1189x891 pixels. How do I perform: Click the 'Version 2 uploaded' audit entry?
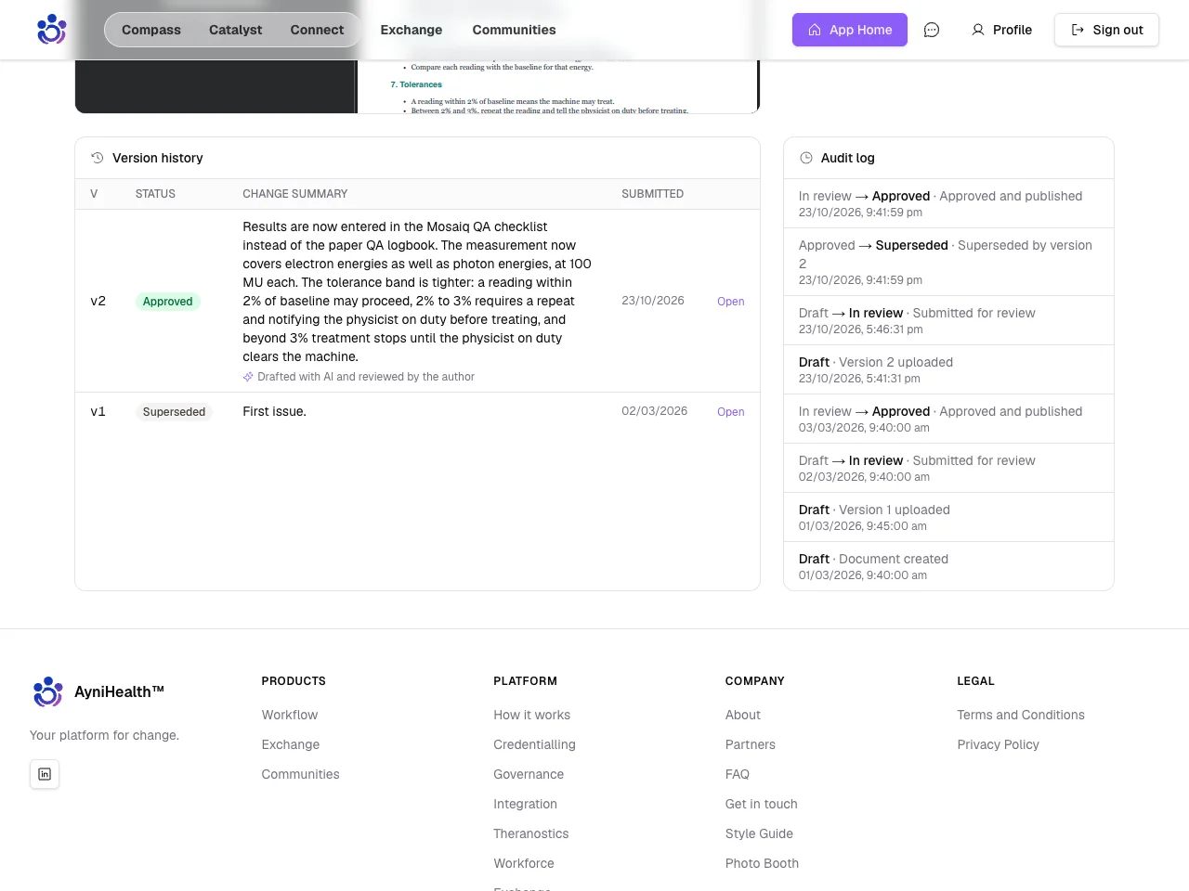(948, 369)
